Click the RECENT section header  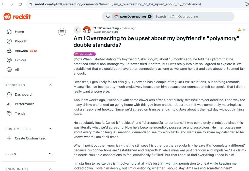(x=12, y=154)
